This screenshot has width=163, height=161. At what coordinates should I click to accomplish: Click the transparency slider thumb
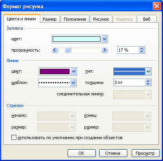point(68,50)
